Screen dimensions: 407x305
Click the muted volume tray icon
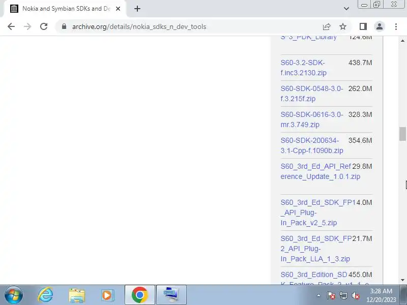pos(355,295)
